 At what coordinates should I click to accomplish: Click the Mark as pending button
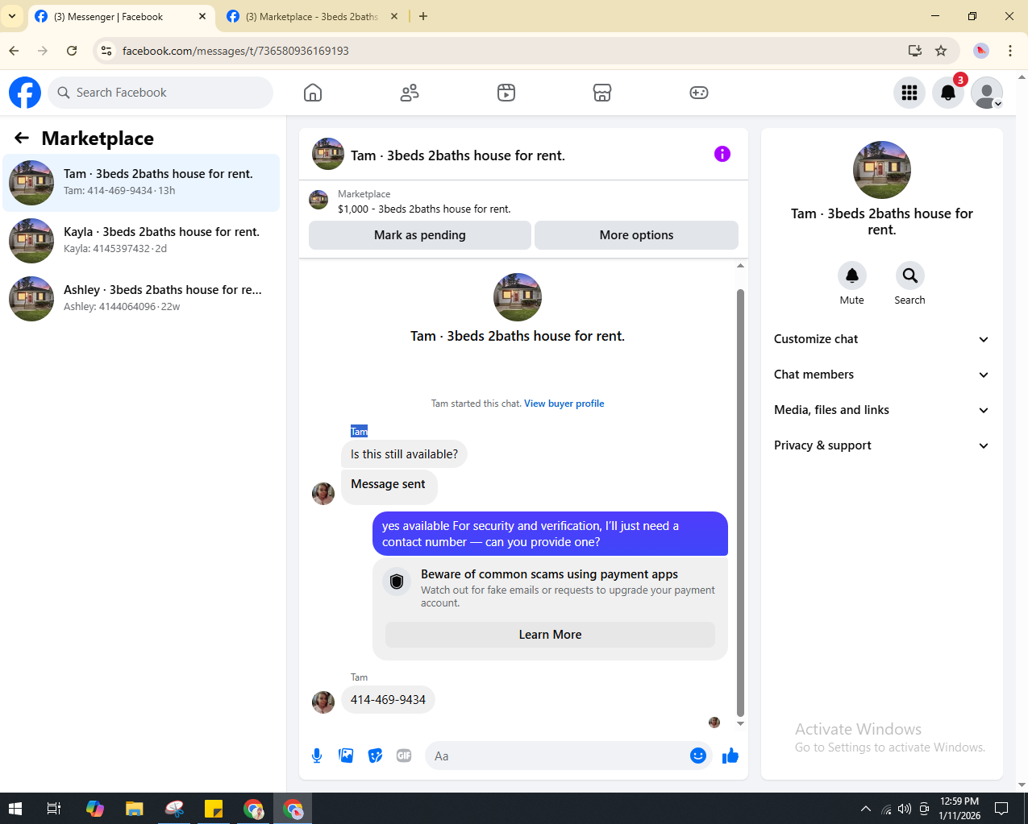click(420, 235)
